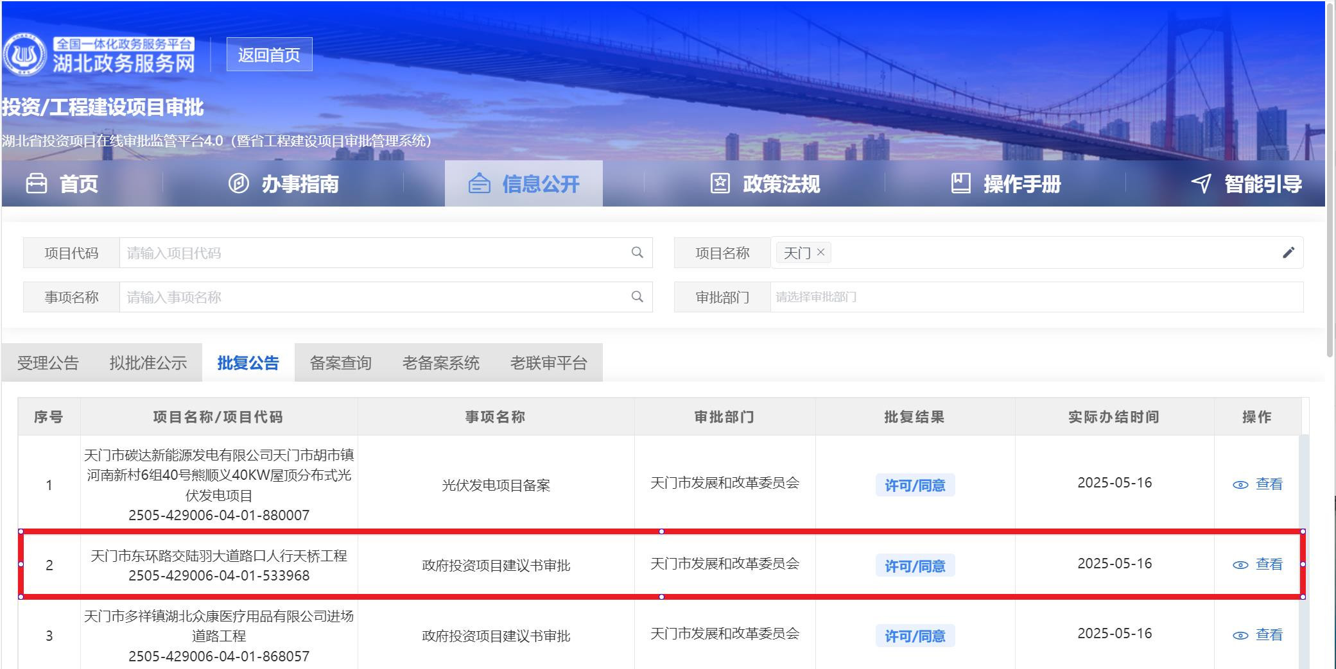Focus the 项目代码 input field
The image size is (1336, 669).
(x=386, y=253)
